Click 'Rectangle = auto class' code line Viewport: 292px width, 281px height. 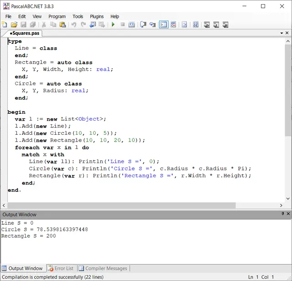coord(54,62)
